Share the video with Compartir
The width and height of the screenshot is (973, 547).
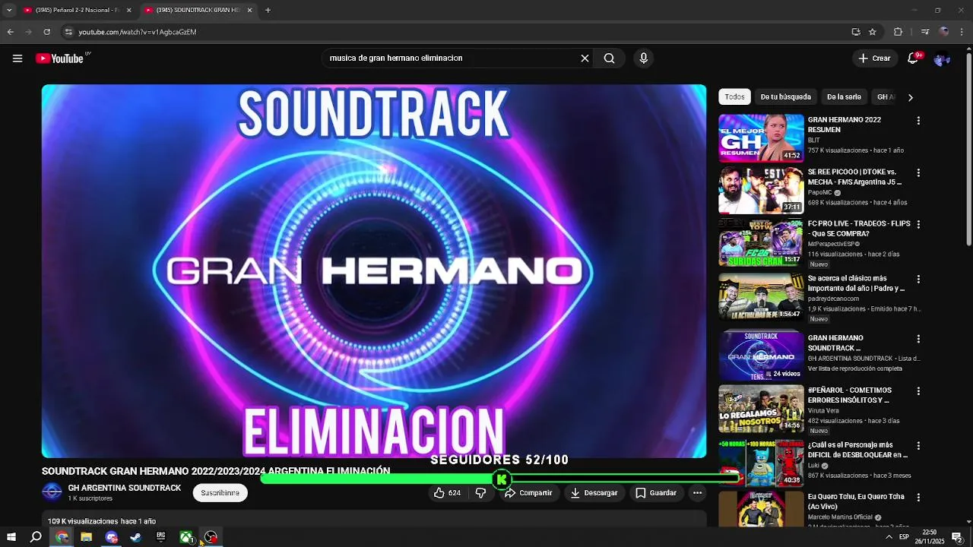click(528, 493)
